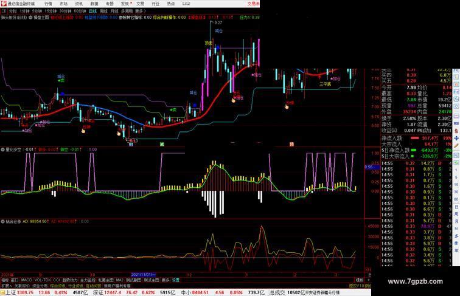Open the 行业资讯 tab
Viewport: 460px width, 296px height.
coord(75,286)
